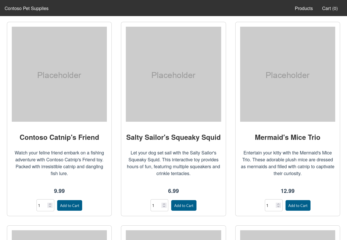Add Contoso Catnip's Friend to the cart
This screenshot has height=240, width=347.
click(x=70, y=205)
